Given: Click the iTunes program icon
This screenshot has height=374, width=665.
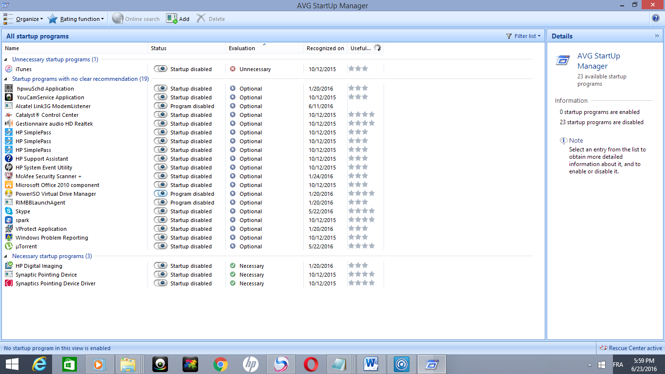Looking at the screenshot, I should 9,69.
